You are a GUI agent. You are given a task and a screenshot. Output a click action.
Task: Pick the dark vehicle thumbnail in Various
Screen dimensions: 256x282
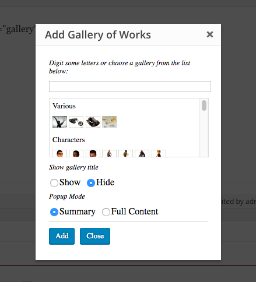click(93, 122)
